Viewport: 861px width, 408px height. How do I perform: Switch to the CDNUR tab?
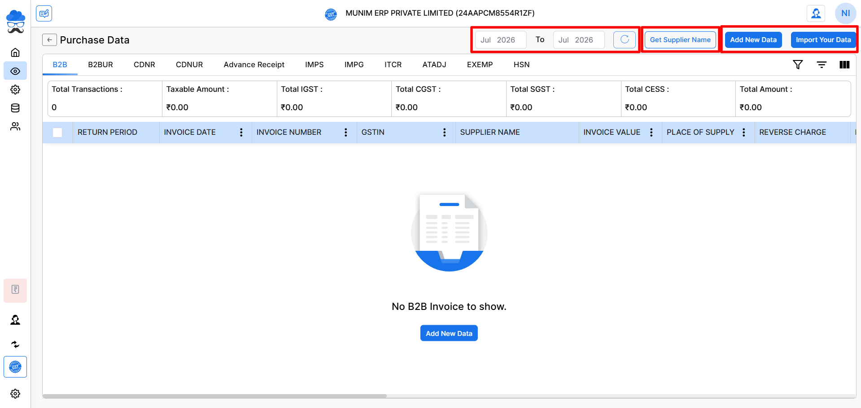pos(189,64)
